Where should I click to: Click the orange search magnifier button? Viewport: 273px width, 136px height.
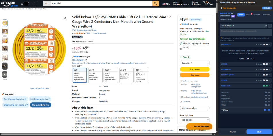pos(155,3)
